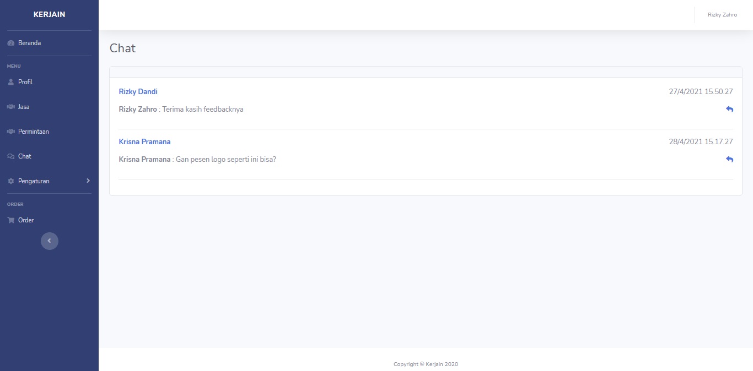Open the Order menu item
753x371 pixels.
(x=49, y=220)
